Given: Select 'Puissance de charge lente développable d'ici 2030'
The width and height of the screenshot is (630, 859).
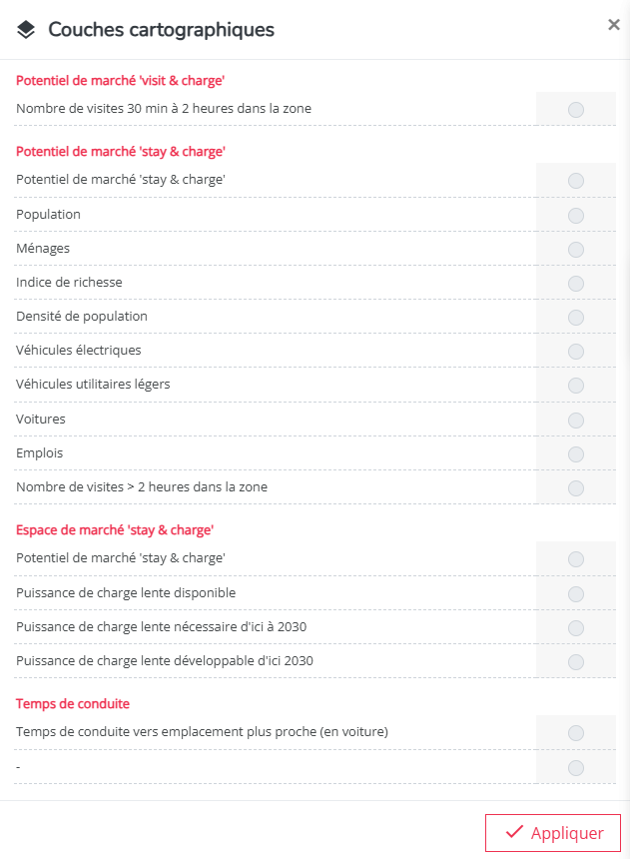Looking at the screenshot, I should pos(576,662).
